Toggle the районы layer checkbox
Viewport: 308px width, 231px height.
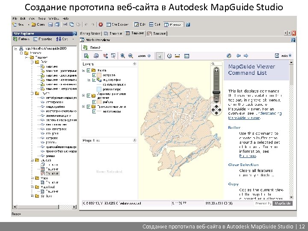[x=94, y=102]
